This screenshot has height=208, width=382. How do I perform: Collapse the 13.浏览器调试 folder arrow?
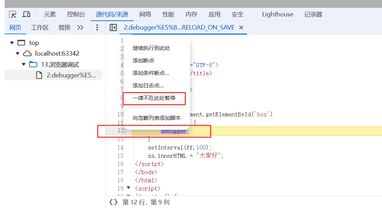point(24,65)
